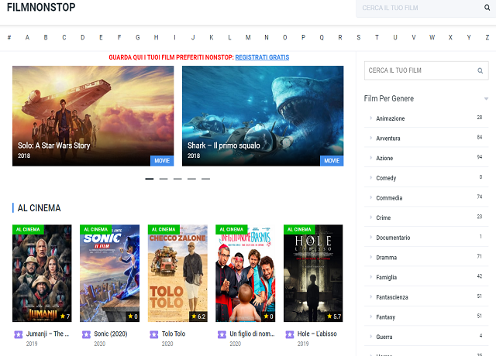Focus the sidebar CERCA IL TUO FILM field
Image resolution: width=496 pixels, height=356 pixels.
click(x=418, y=70)
